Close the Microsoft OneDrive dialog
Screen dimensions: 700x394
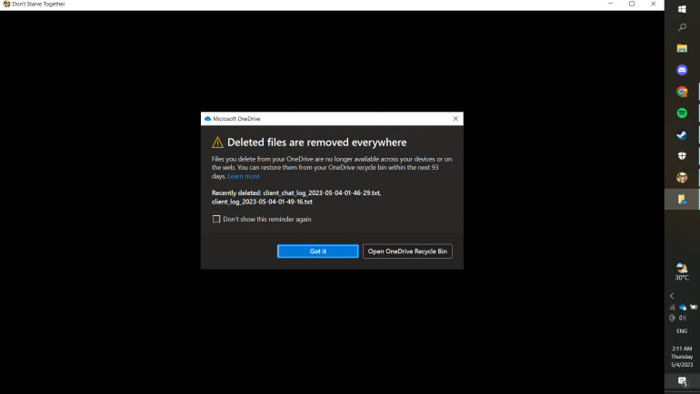point(455,119)
